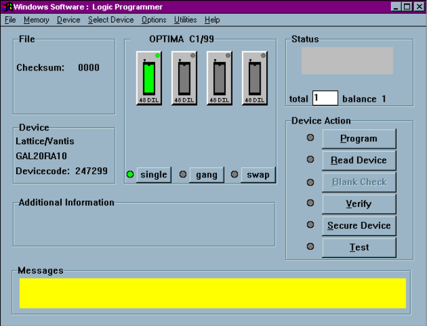Expand the Options menu
Screen dimensions: 427x326
[x=153, y=20]
